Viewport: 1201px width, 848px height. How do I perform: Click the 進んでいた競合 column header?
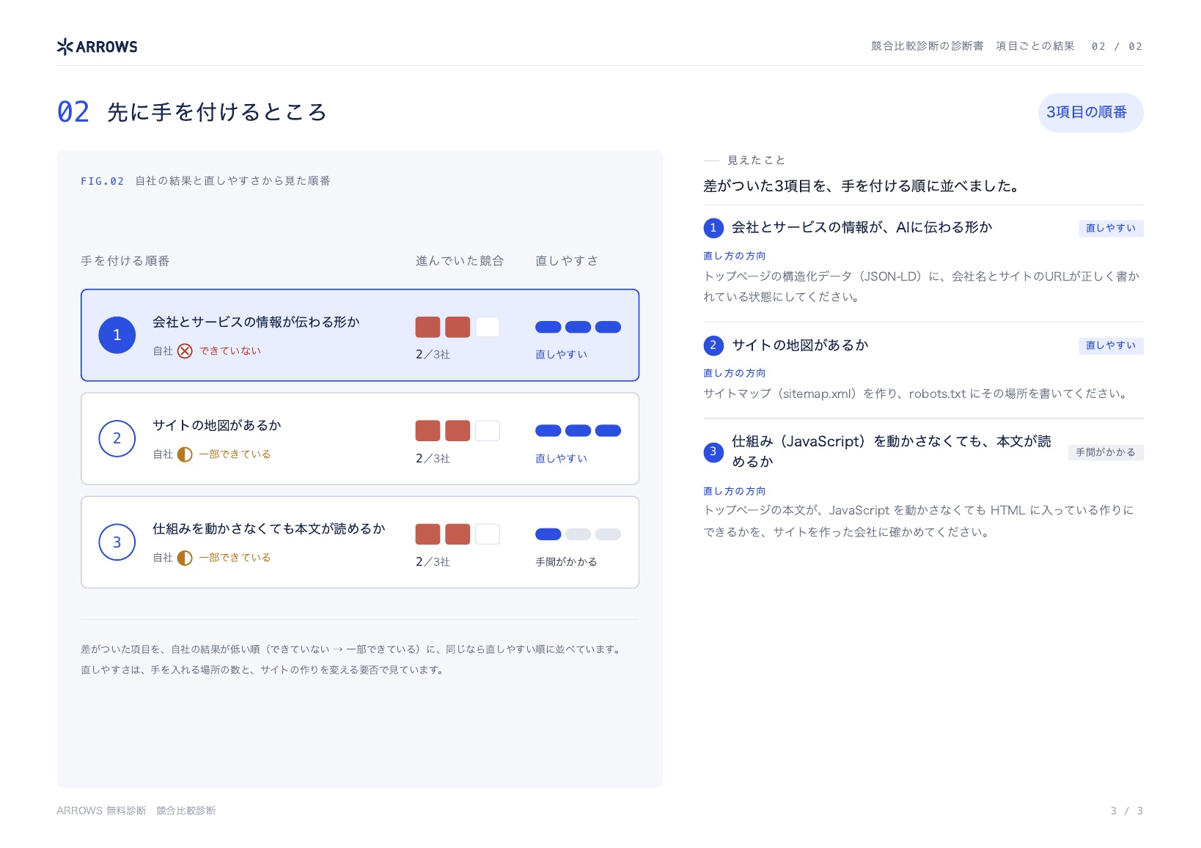coord(460,261)
